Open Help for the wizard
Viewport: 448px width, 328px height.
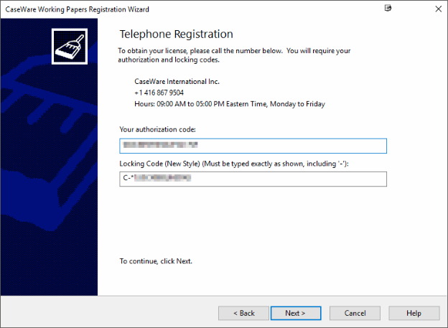point(414,313)
